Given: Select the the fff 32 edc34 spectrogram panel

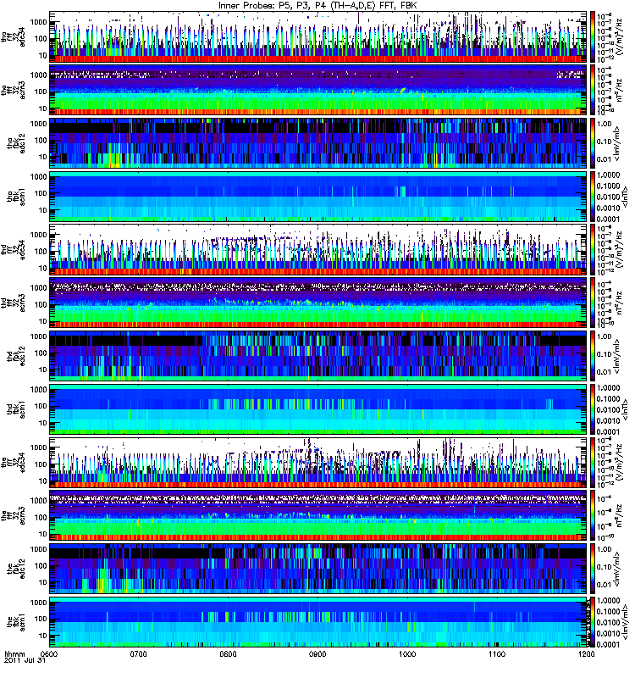Looking at the screenshot, I should 318,462.
